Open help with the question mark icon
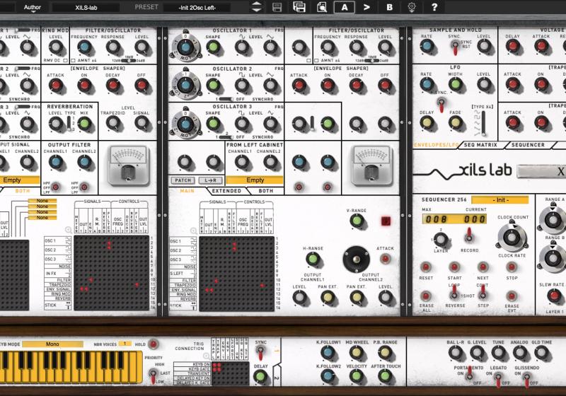This screenshot has width=566, height=396. [434, 7]
